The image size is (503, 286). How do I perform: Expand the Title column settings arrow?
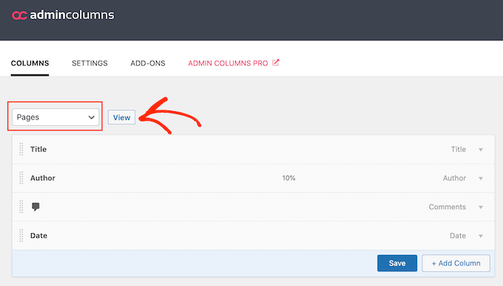tap(481, 150)
